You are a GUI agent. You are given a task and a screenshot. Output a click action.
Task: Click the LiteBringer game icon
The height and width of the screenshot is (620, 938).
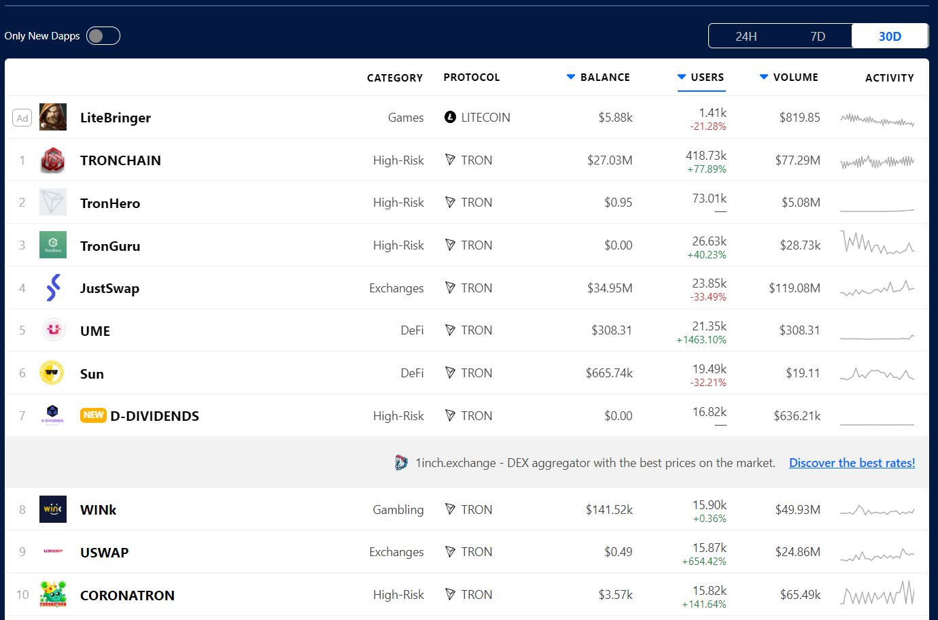pos(53,117)
